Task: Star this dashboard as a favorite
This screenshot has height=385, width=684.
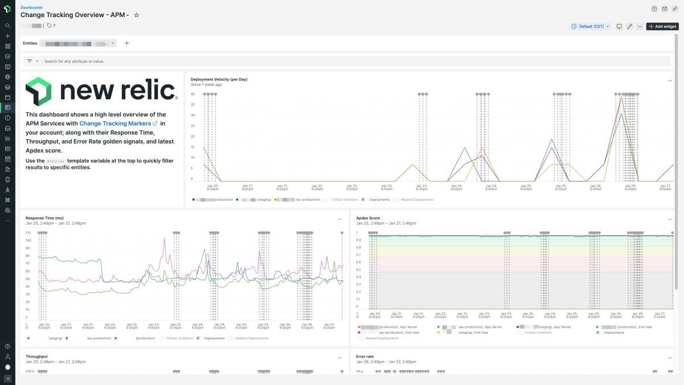Action: pos(136,15)
